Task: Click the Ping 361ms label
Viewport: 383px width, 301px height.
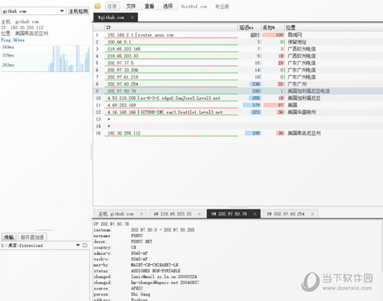Action: 13,40
